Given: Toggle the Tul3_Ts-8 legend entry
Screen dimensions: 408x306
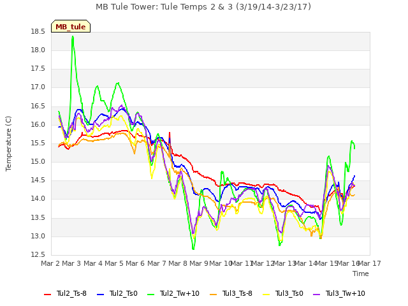Looking at the screenshot, I should click(231, 293).
